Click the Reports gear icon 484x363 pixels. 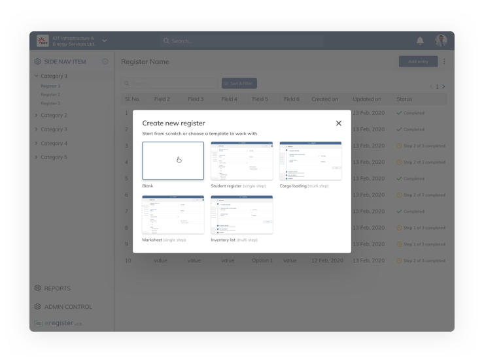[37, 288]
